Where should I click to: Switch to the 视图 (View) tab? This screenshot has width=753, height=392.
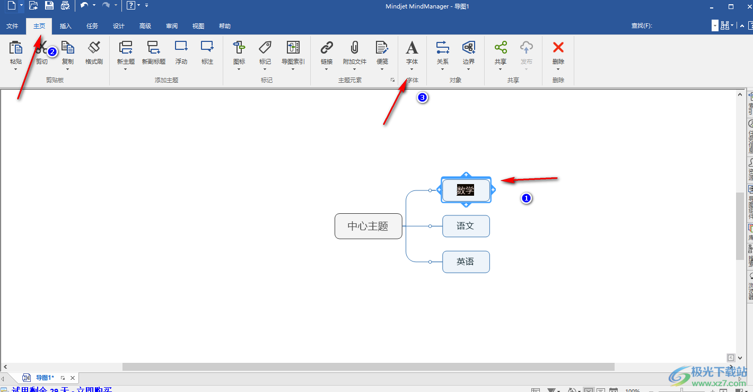[198, 26]
